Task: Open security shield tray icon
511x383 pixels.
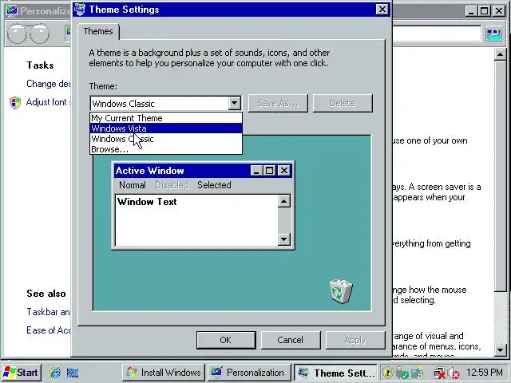Action: pos(388,373)
